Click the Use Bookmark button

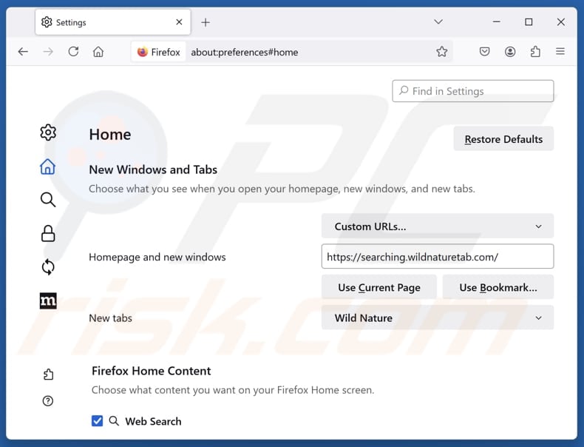[x=498, y=287]
